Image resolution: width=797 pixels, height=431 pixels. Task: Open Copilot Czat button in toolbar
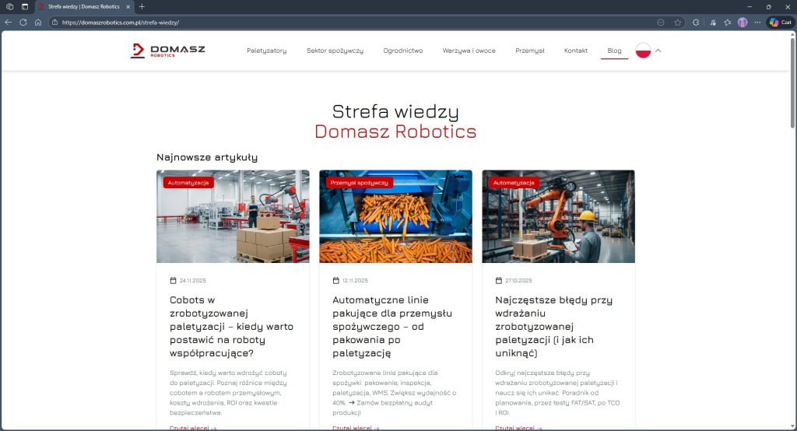780,23
